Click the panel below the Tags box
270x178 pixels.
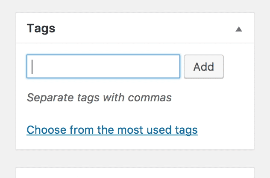[x=135, y=173]
